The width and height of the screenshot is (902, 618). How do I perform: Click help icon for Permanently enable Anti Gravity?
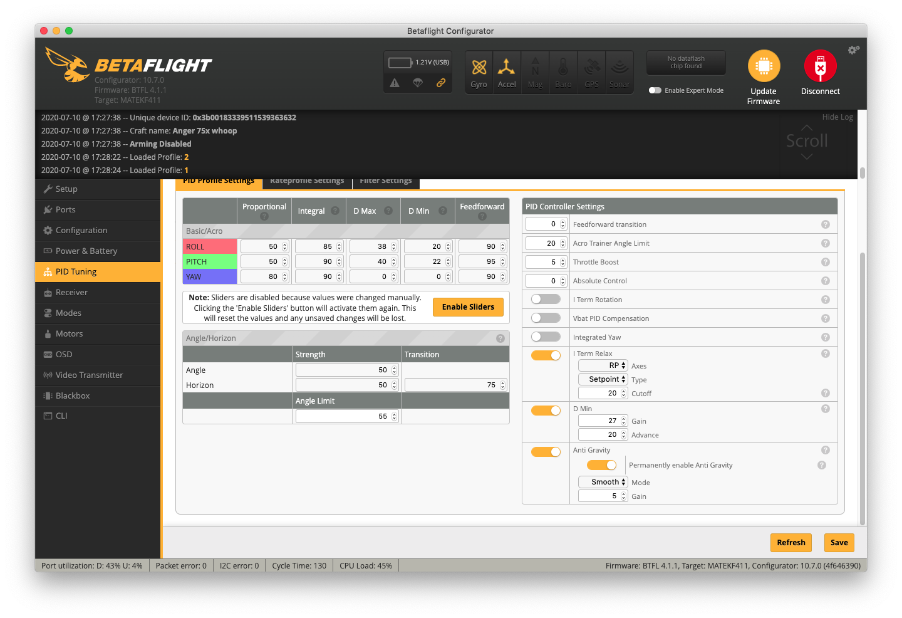pyautogui.click(x=822, y=465)
